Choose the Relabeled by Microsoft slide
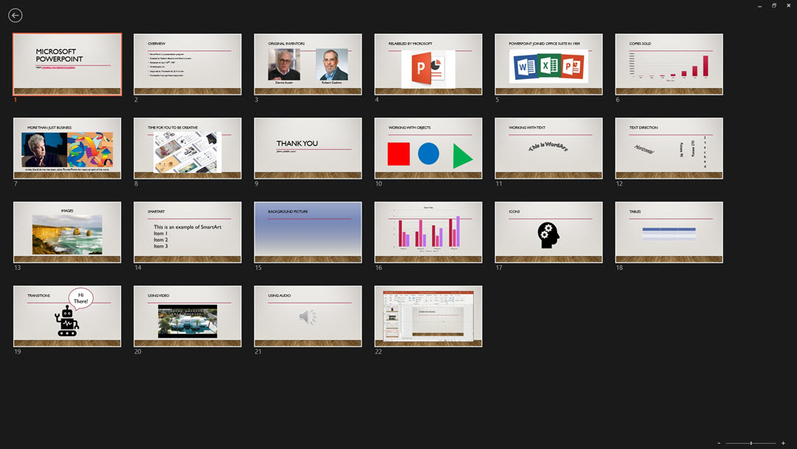This screenshot has height=449, width=797. tap(428, 64)
